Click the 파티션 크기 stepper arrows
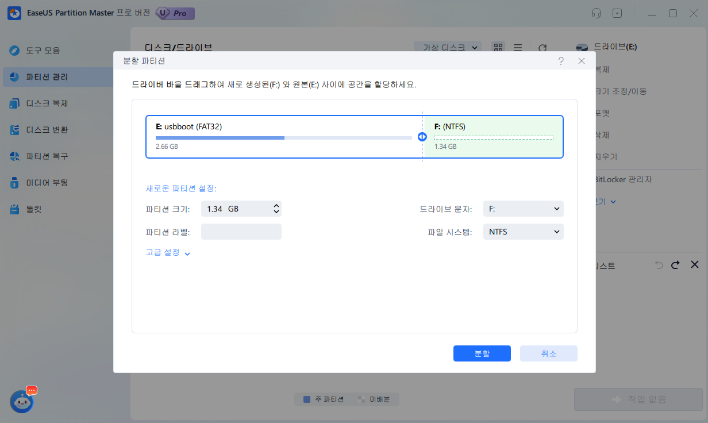The width and height of the screenshot is (708, 423). pyautogui.click(x=276, y=209)
